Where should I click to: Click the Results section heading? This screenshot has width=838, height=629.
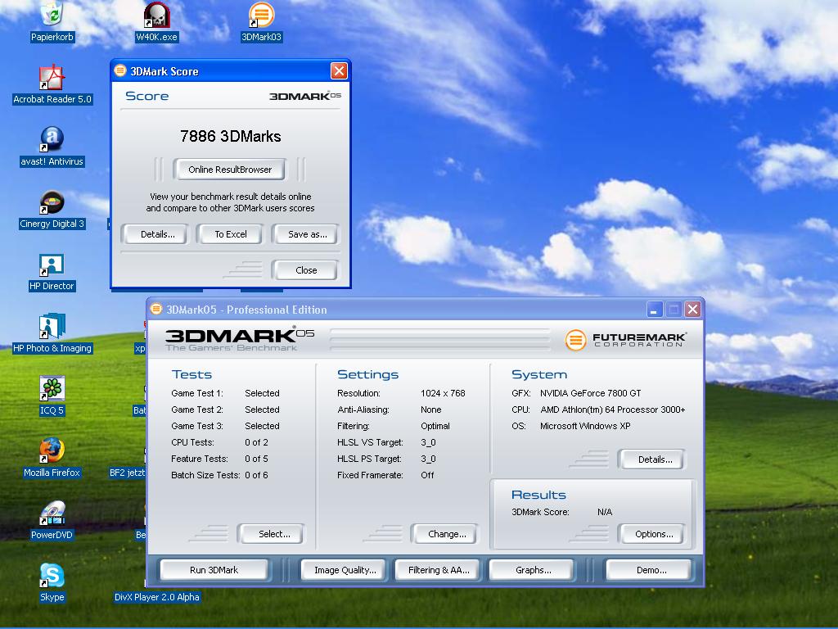(538, 495)
